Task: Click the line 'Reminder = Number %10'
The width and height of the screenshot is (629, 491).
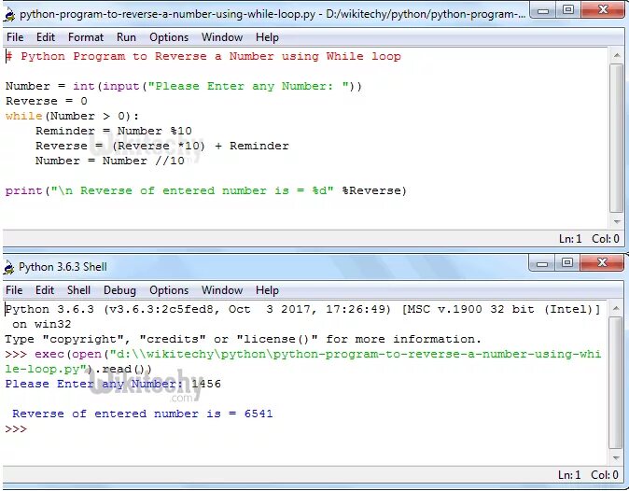Action: (114, 132)
